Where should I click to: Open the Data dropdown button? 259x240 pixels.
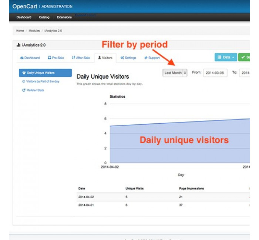pos(226,57)
